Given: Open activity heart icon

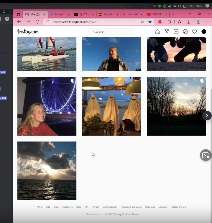Looking at the screenshot, I should [x=195, y=31].
